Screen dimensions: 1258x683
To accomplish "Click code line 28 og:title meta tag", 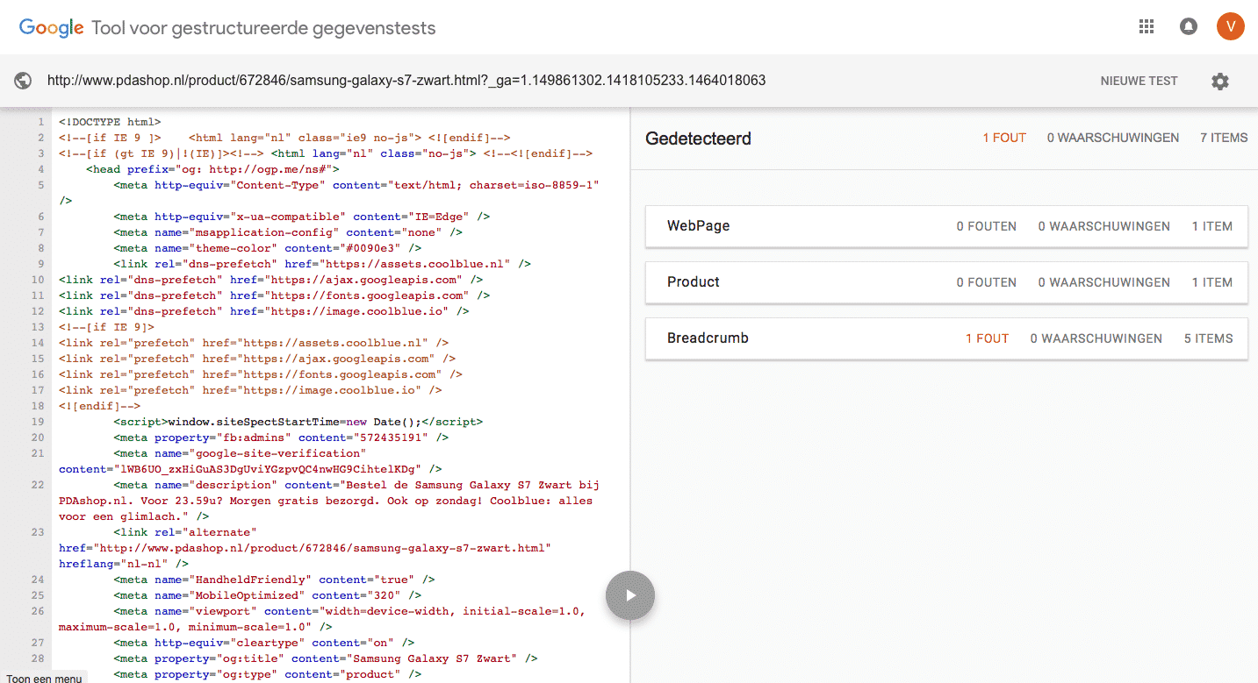I will coord(325,658).
